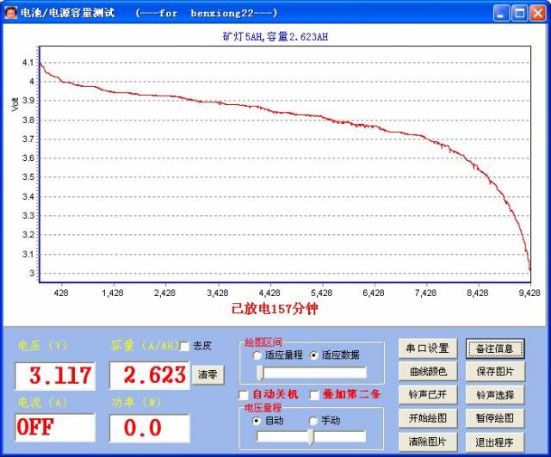Tick the 去皮 checkbox

coord(184,346)
